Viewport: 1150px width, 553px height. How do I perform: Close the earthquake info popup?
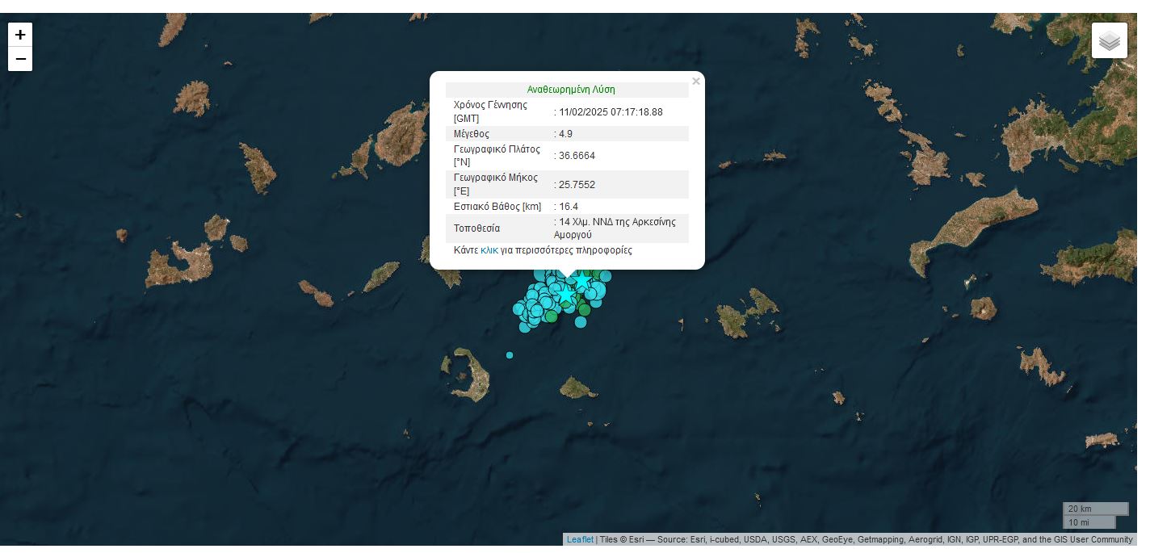pos(695,82)
